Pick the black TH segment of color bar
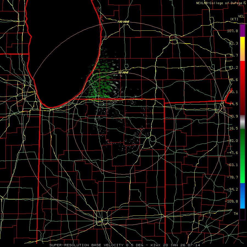The height and width of the screenshot is (247, 247). pyautogui.click(x=242, y=214)
